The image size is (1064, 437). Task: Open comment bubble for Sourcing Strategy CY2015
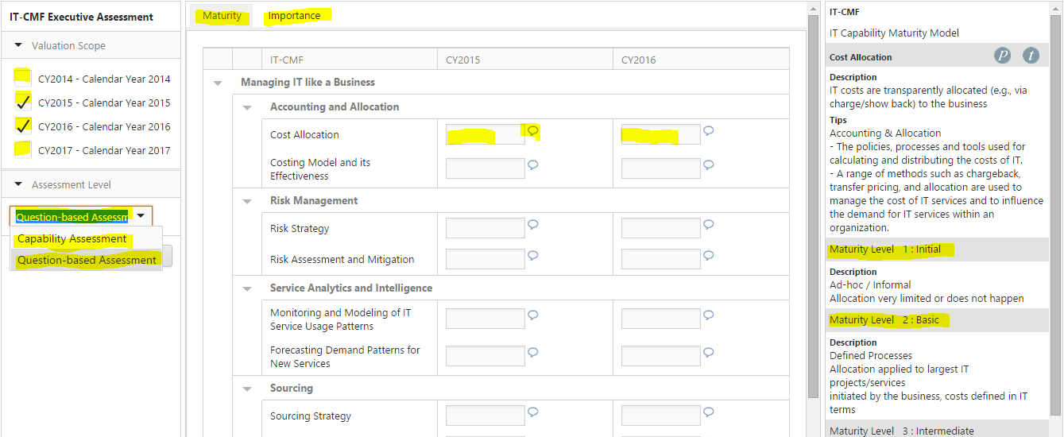pyautogui.click(x=533, y=412)
